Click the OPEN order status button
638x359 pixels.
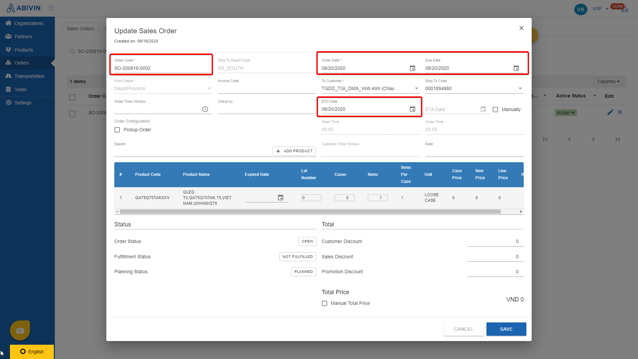(x=307, y=241)
